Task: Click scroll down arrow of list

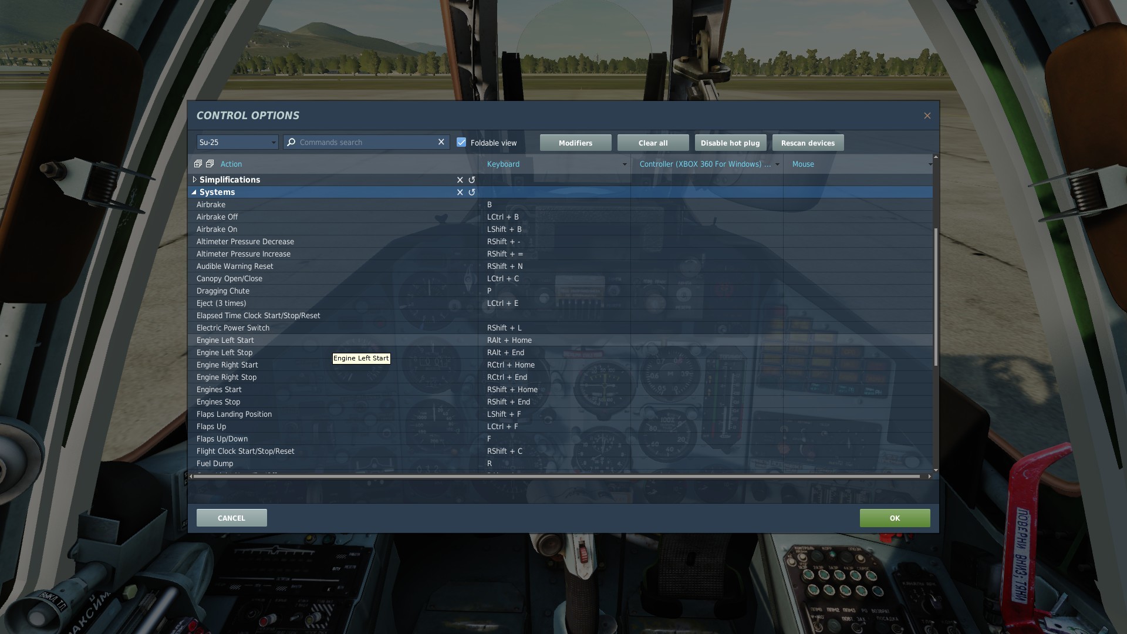Action: [936, 470]
